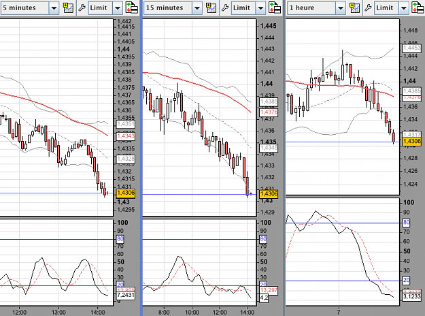Select the 80 level marker in 5 minutes stochastic
The width and height of the screenshot is (425, 316).
[x=120, y=239]
